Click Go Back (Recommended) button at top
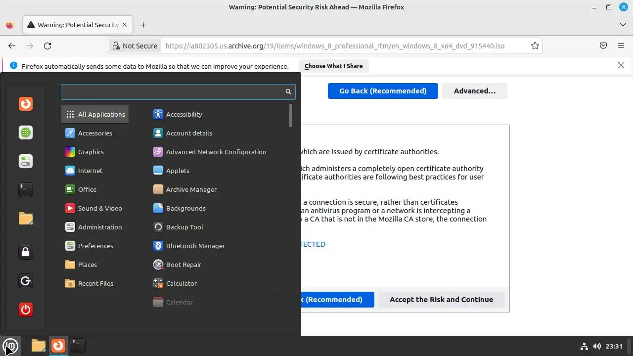633x356 pixels. (x=383, y=91)
